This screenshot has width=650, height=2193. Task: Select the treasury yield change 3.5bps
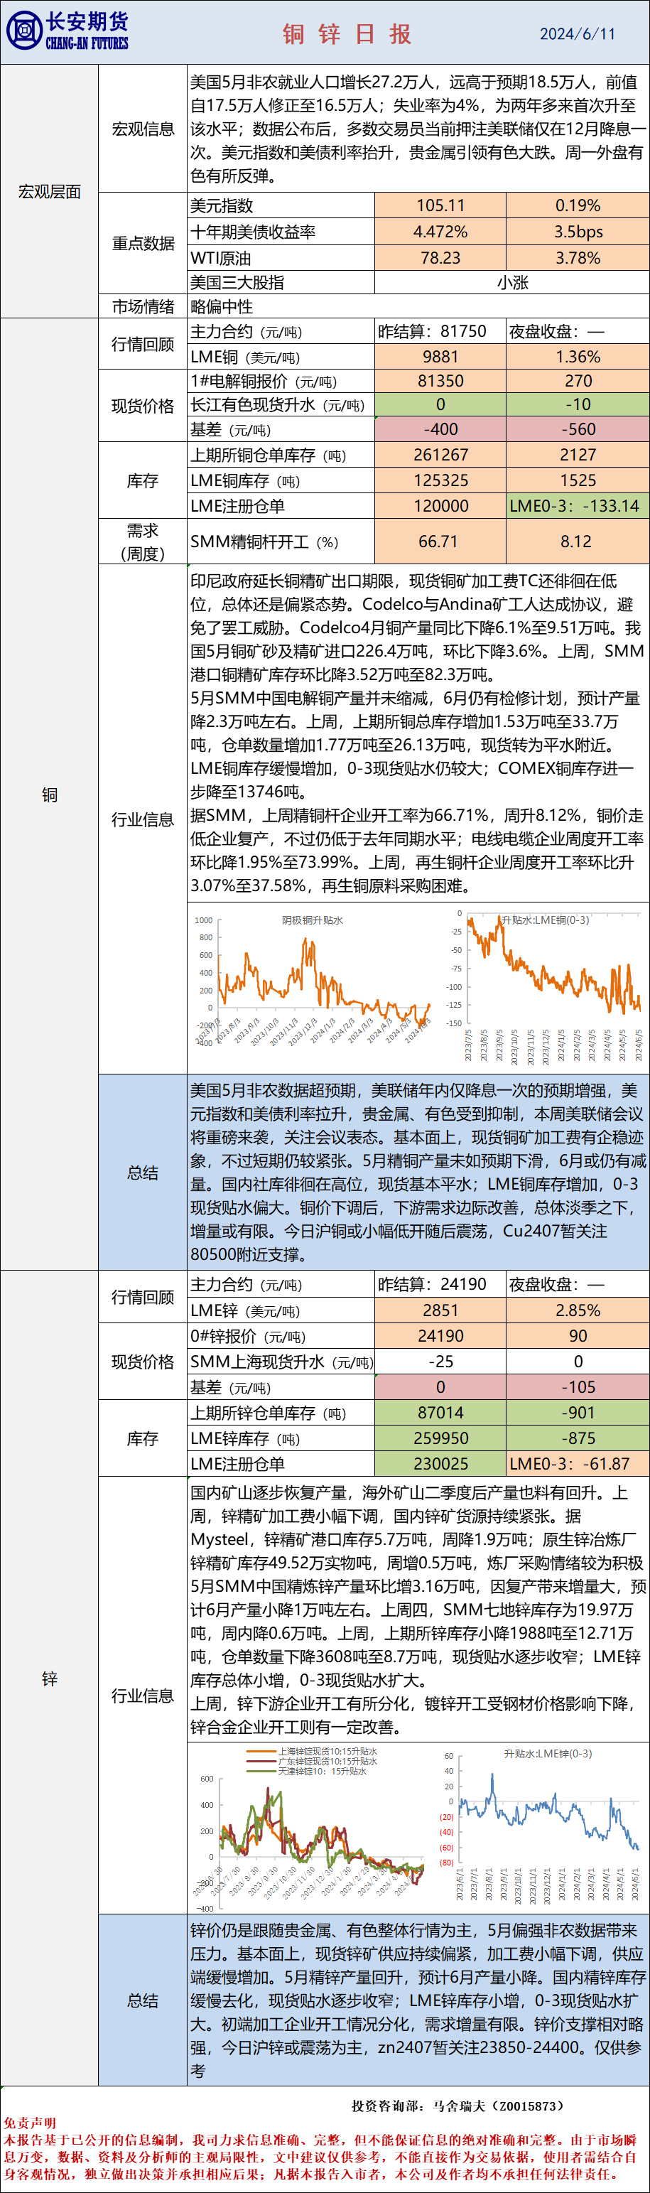(x=578, y=232)
